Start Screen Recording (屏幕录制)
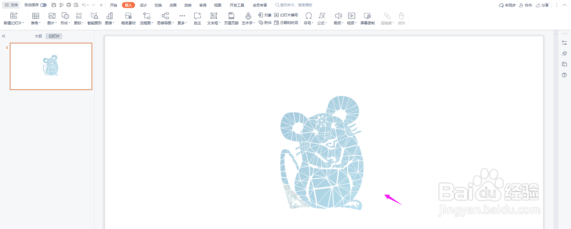571x229 pixels. pos(368,19)
